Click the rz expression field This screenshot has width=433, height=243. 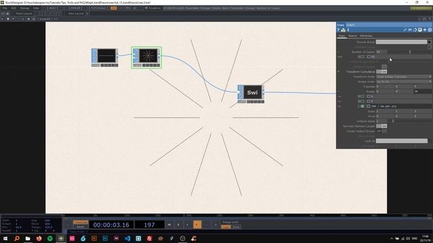pyautogui.click(x=401, y=107)
